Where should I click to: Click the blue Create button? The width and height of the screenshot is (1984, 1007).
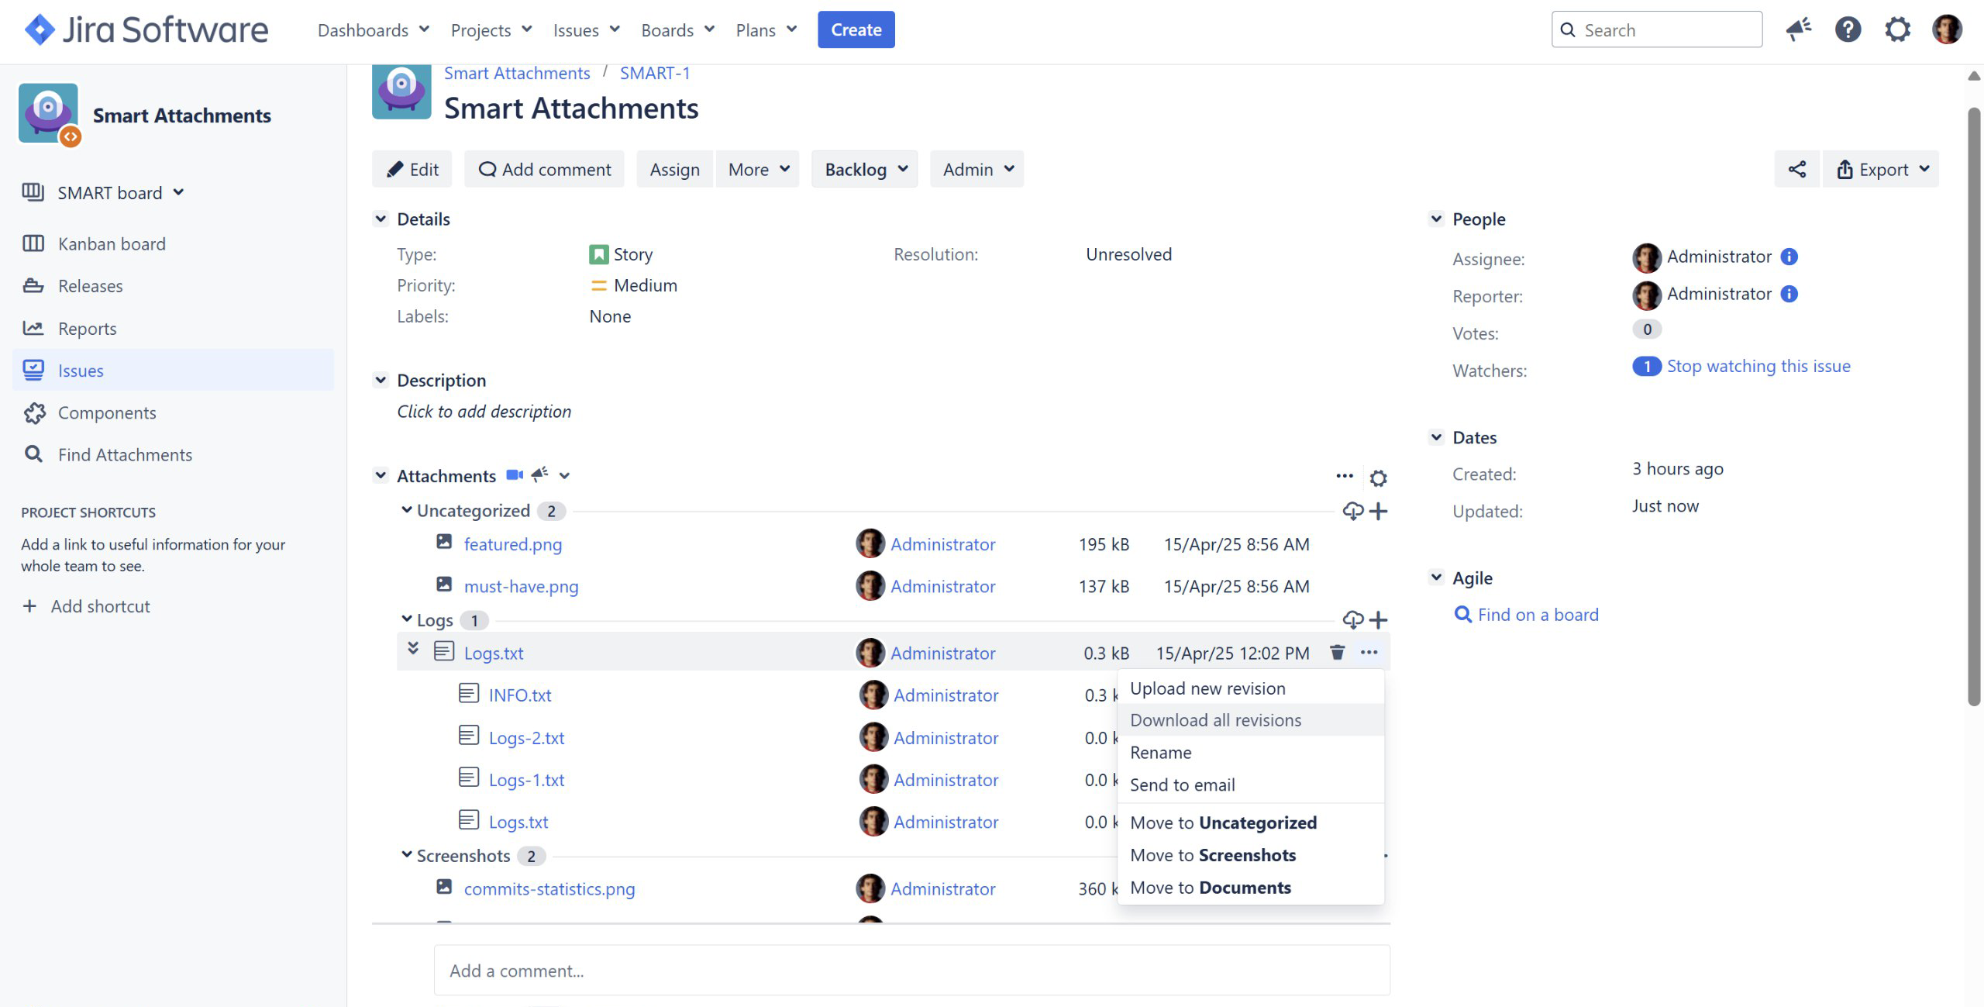tap(856, 29)
